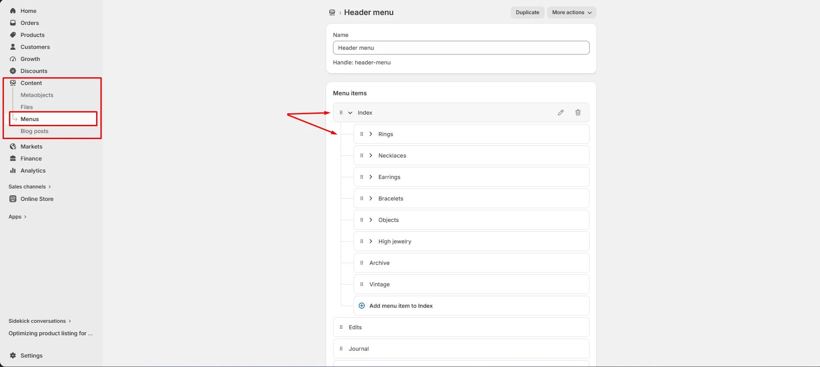This screenshot has height=367, width=820.
Task: Click the drag handle of Rings item
Action: pos(362,134)
